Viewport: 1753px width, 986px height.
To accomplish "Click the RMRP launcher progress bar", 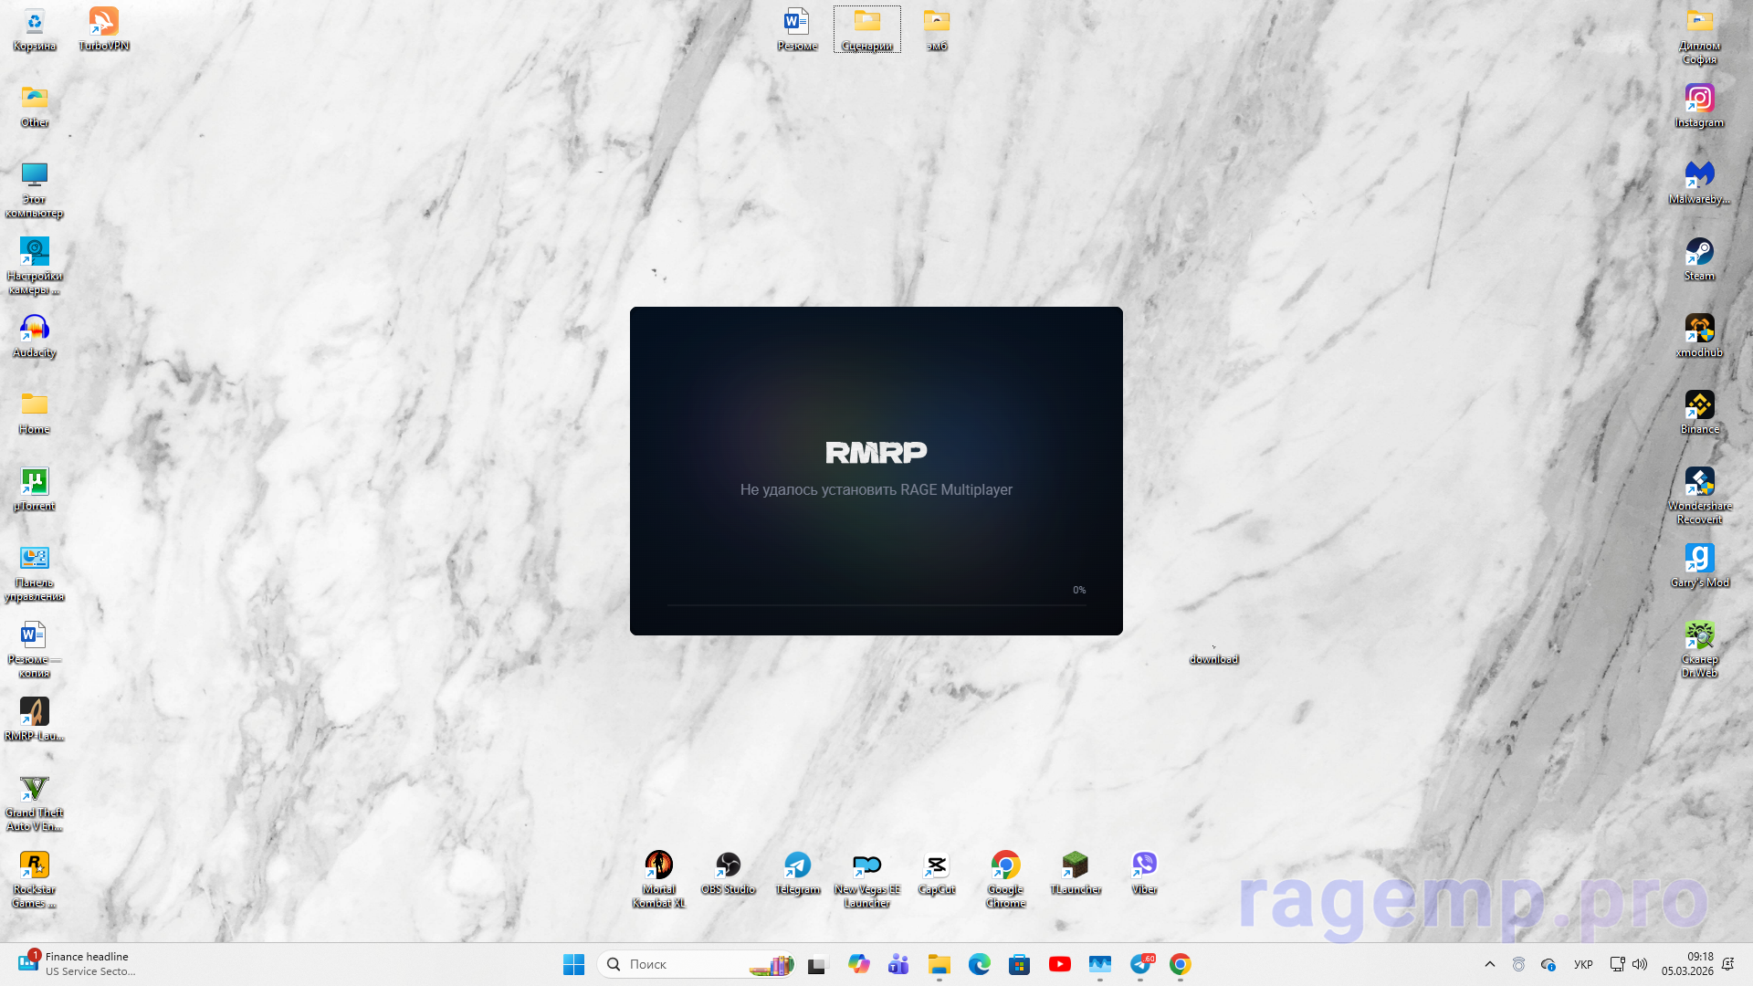I will pos(876,604).
